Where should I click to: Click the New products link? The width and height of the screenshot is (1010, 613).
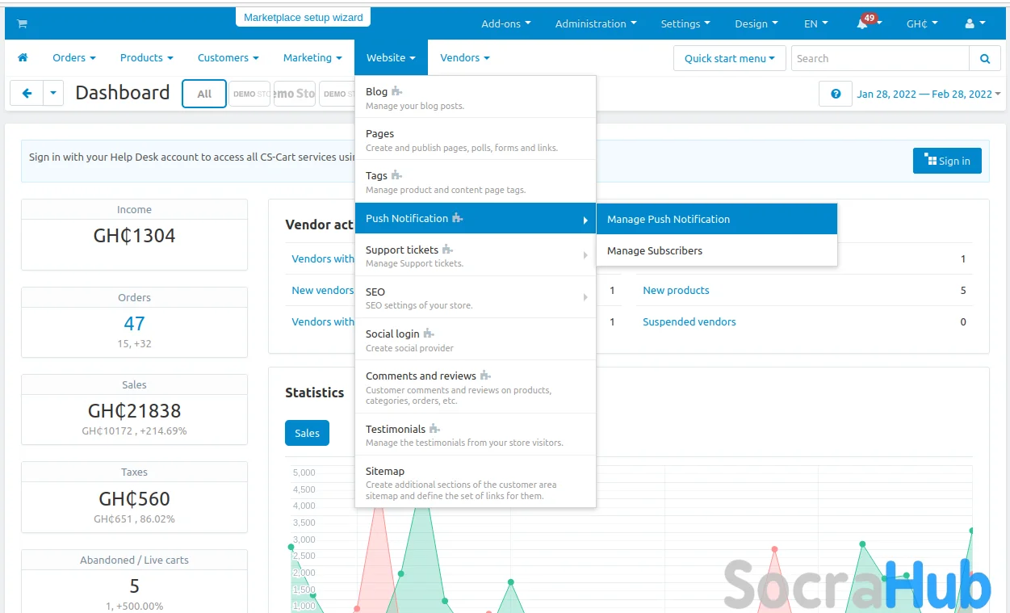coord(676,290)
